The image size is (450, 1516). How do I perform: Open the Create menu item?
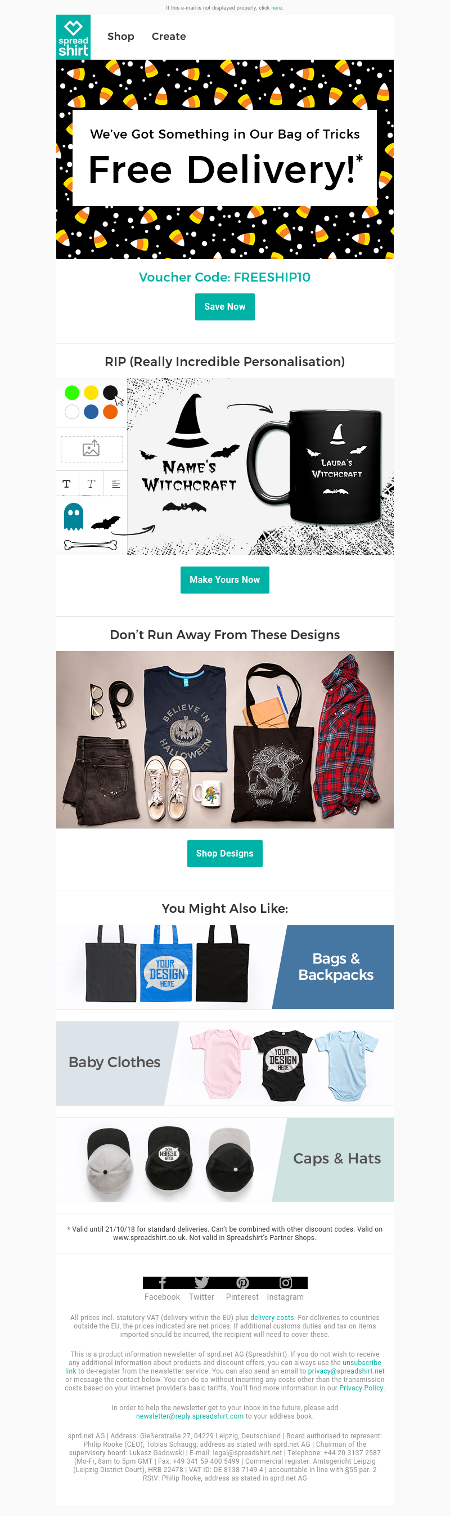click(x=169, y=37)
